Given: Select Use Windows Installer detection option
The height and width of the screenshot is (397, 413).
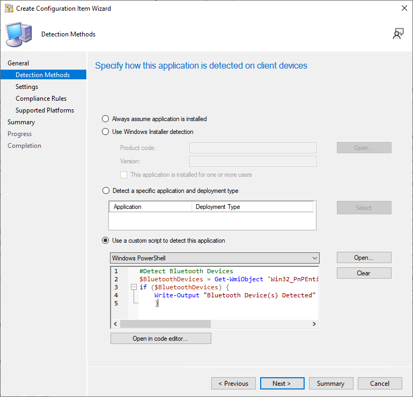Looking at the screenshot, I should tap(106, 132).
